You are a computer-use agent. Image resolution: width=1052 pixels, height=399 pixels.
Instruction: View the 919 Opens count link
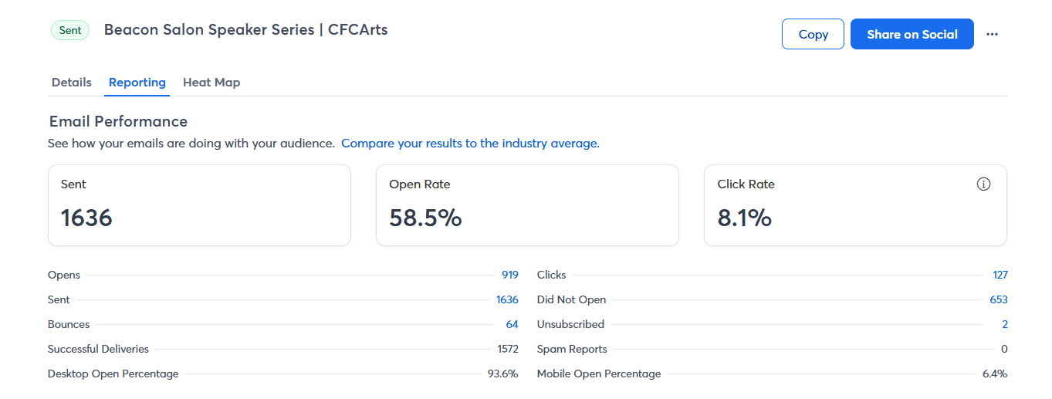(x=510, y=275)
